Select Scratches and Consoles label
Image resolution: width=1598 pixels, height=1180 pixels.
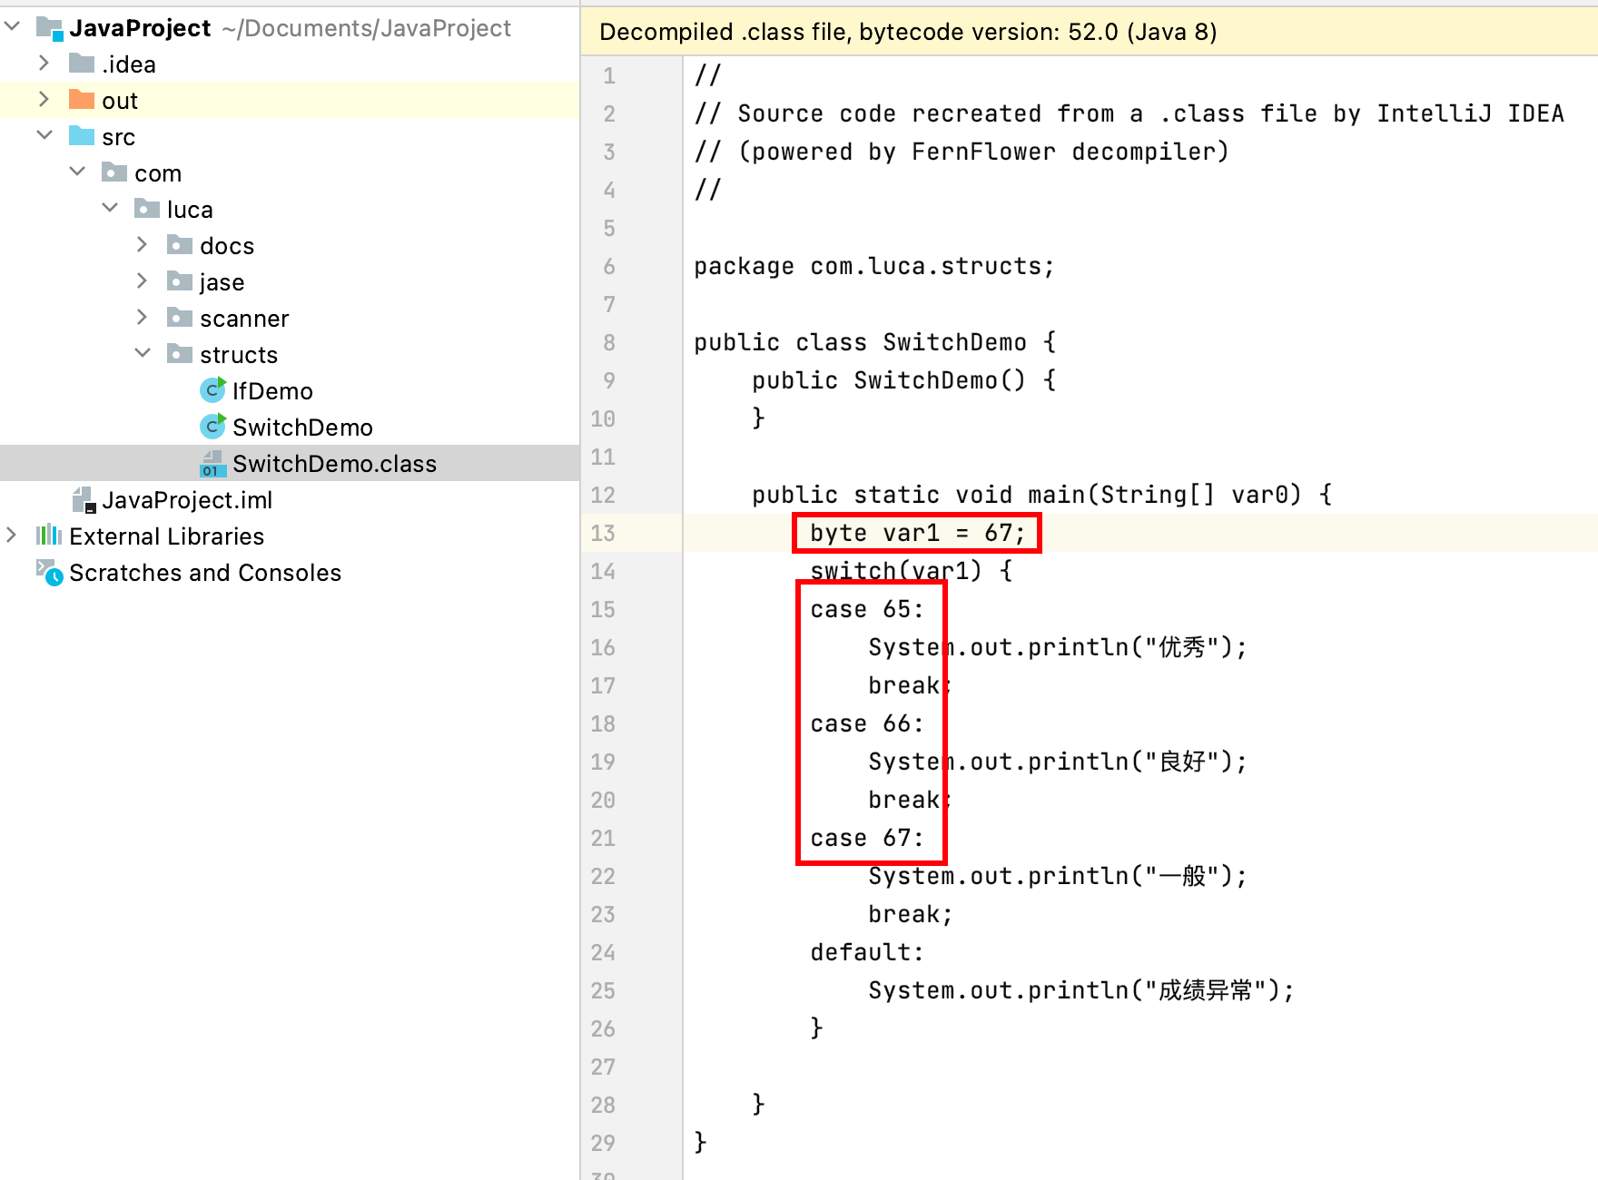tap(205, 573)
